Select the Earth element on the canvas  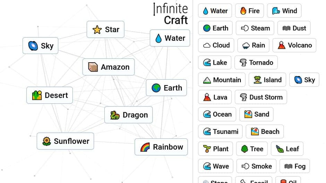[x=166, y=88]
